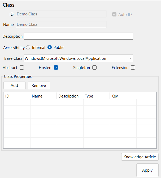This screenshot has width=161, height=178.
Task: Expand the Base Class dropdown arrow
Action: [x=130, y=58]
